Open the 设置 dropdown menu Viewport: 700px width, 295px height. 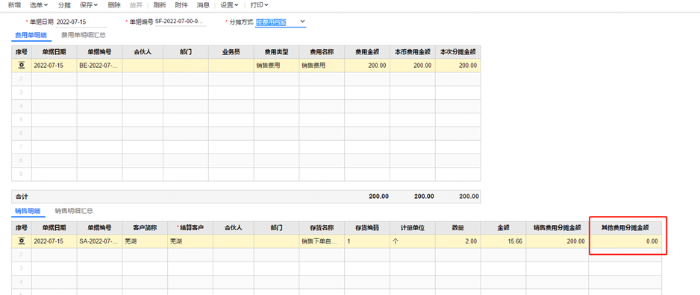(x=229, y=5)
